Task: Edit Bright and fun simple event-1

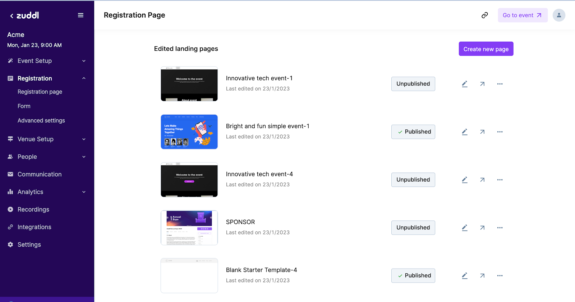Action: point(465,132)
